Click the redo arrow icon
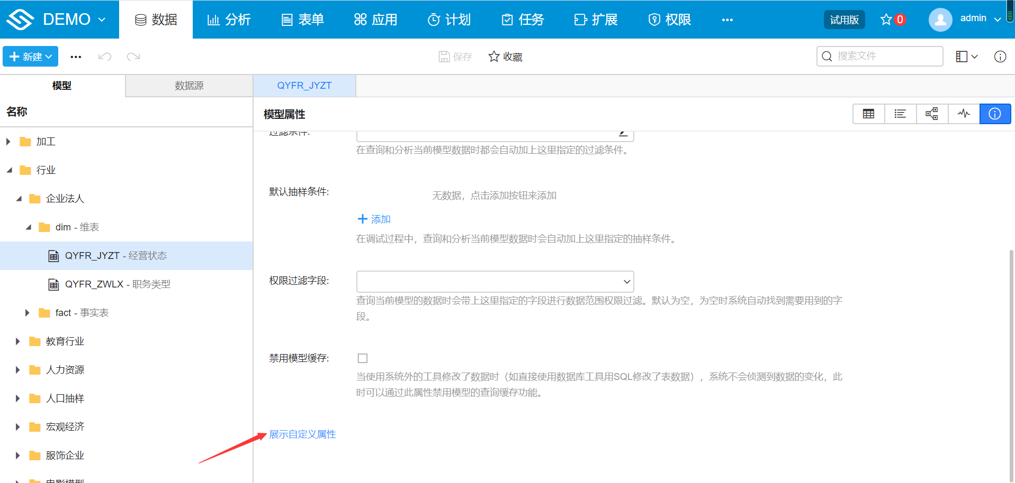Viewport: 1015px width, 483px height. pos(133,57)
